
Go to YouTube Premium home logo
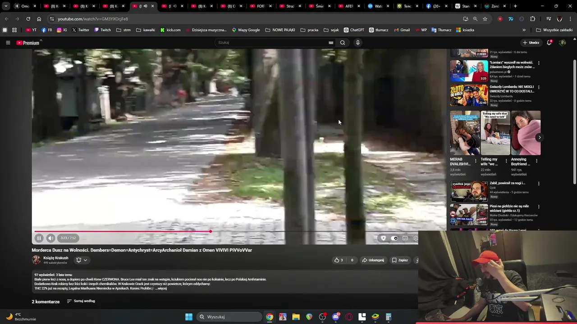point(28,43)
